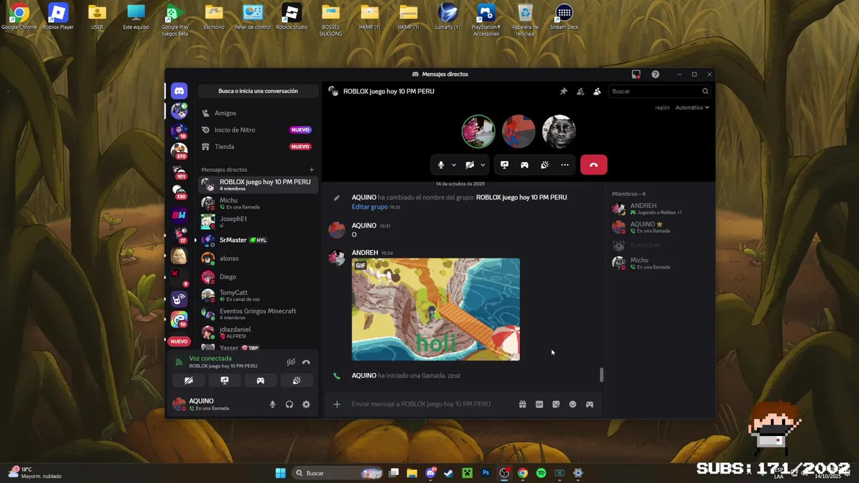Toggle the member list panel
The image size is (859, 483).
pos(597,91)
